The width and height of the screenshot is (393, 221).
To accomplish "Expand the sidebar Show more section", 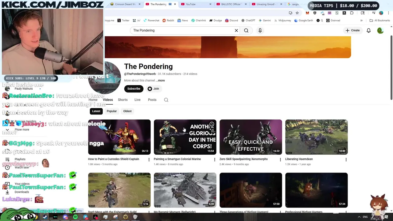I will point(18,130).
